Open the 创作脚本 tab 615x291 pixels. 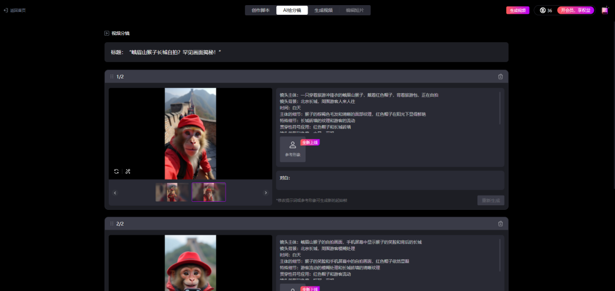pyautogui.click(x=260, y=11)
